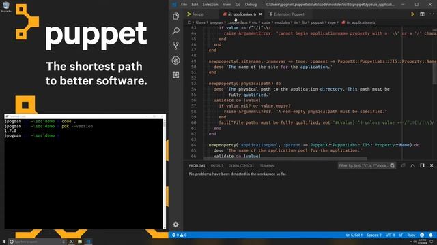Click the terminal app on the taskbar
The height and width of the screenshot is (245, 437).
pyautogui.click(x=71, y=242)
